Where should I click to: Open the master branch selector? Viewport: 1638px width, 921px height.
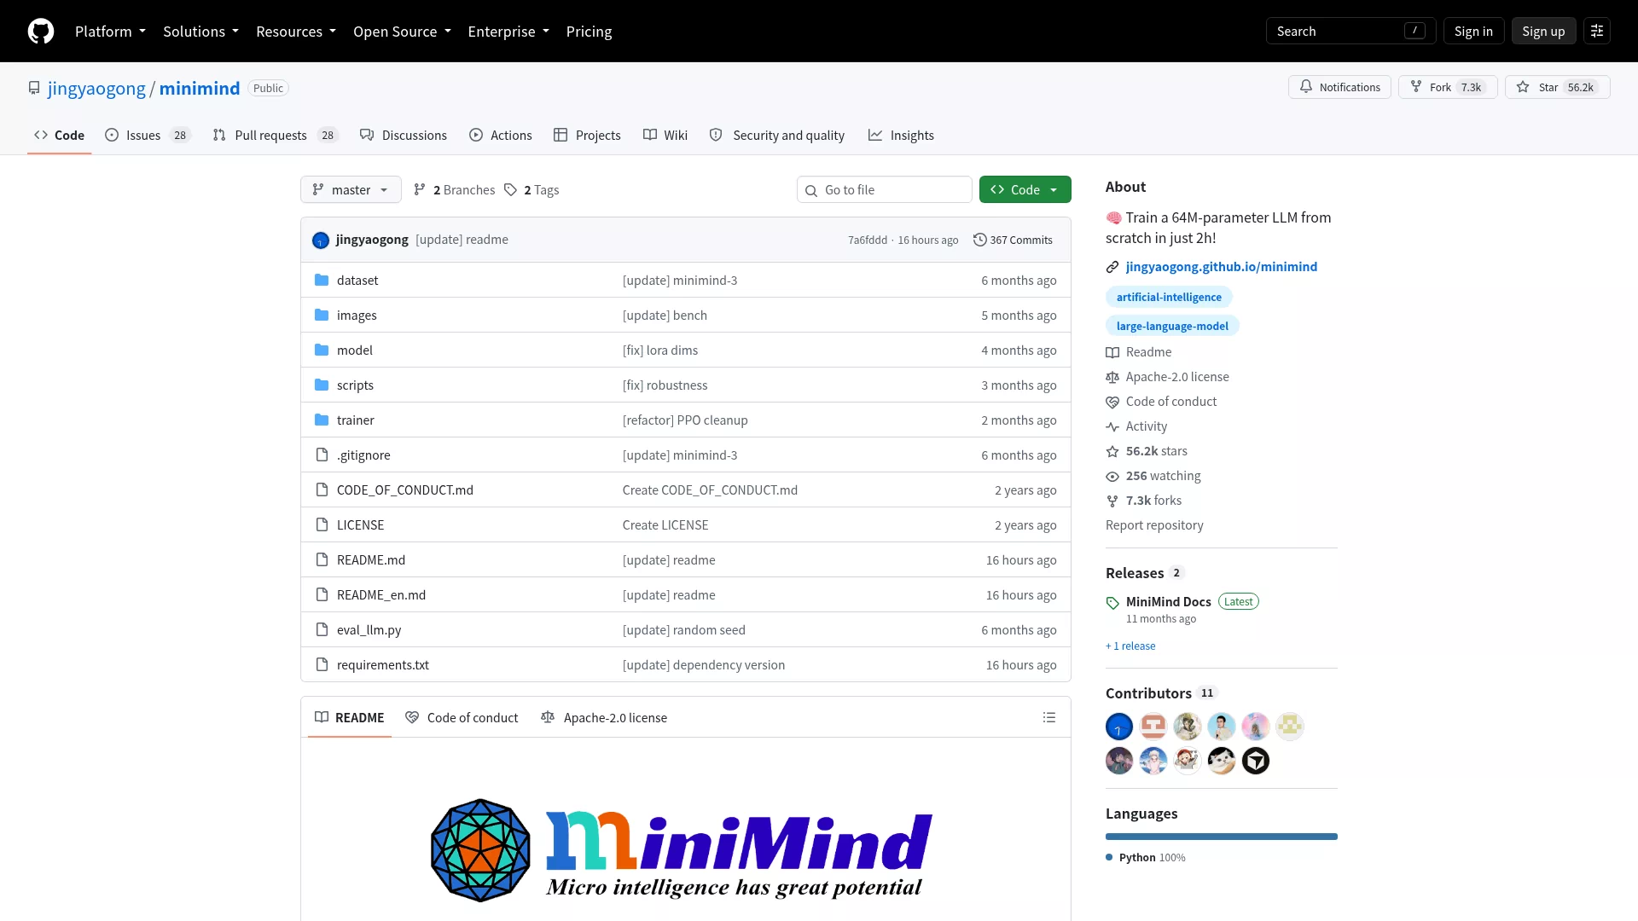coord(351,190)
